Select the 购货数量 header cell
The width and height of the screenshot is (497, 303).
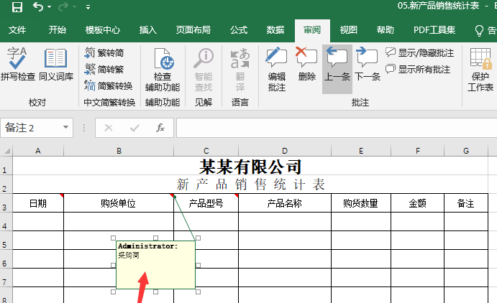[x=361, y=203]
